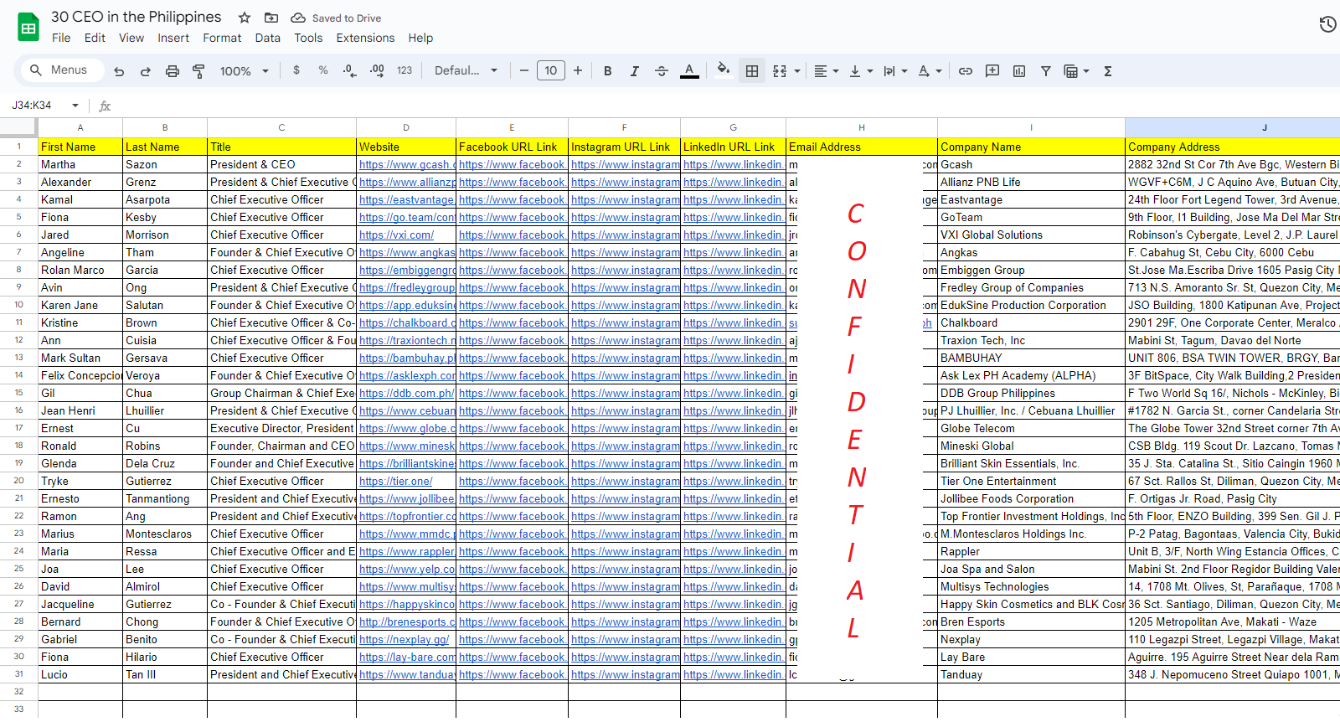Pick a cell fill color
This screenshot has height=722, width=1340.
click(x=724, y=70)
